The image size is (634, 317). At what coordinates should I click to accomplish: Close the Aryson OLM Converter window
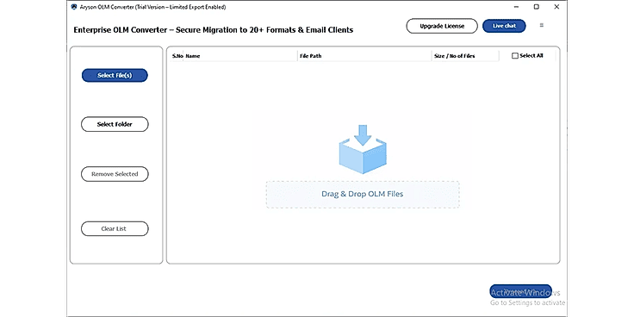point(556,7)
